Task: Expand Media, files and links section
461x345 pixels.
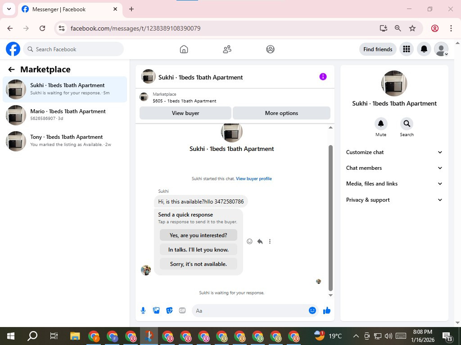Action: point(394,184)
